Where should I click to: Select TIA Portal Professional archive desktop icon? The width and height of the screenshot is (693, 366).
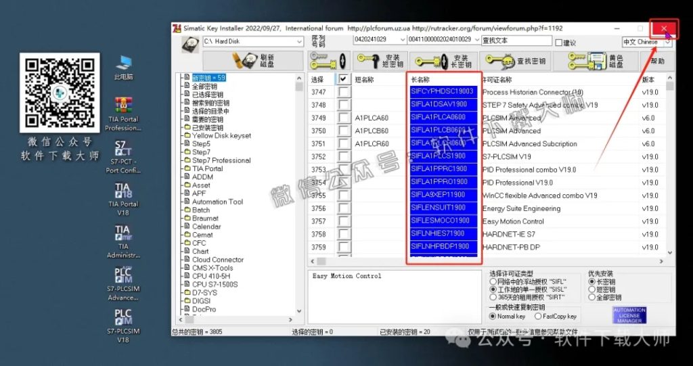click(123, 114)
